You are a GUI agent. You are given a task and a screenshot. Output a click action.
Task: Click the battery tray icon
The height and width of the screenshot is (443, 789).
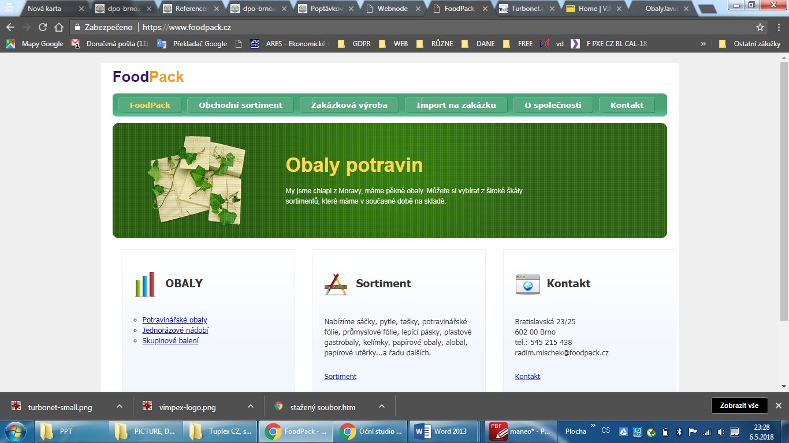point(665,432)
